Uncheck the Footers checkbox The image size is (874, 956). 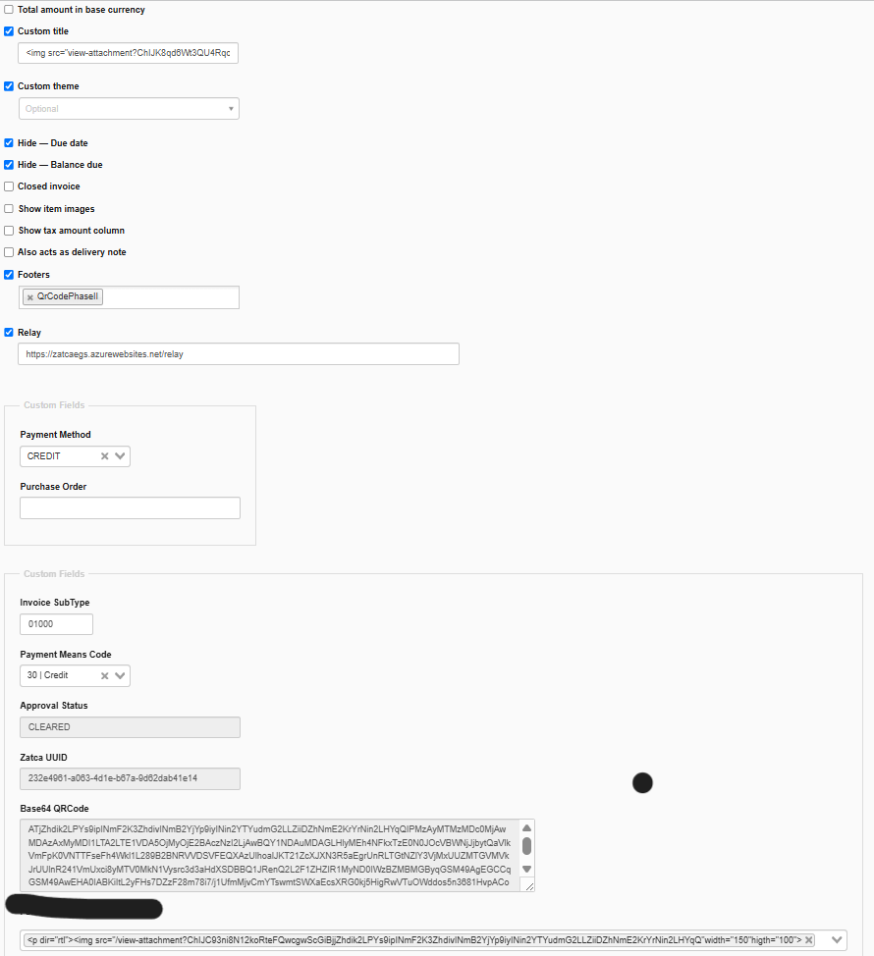click(9, 275)
